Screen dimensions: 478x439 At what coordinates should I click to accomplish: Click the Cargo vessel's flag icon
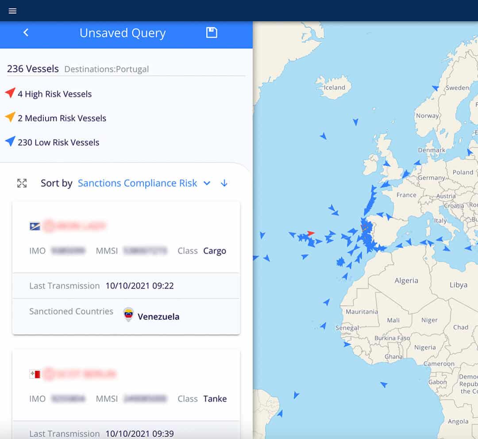tap(35, 227)
